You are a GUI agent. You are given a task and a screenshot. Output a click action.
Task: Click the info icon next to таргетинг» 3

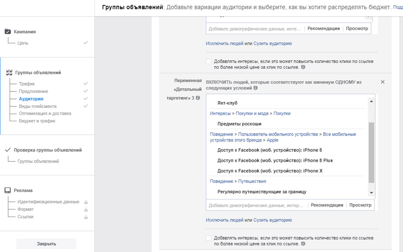point(198,98)
